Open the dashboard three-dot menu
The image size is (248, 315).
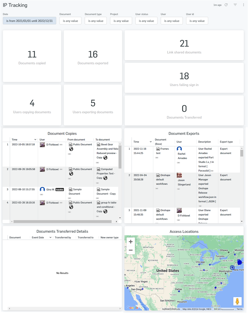pyautogui.click(x=243, y=5)
